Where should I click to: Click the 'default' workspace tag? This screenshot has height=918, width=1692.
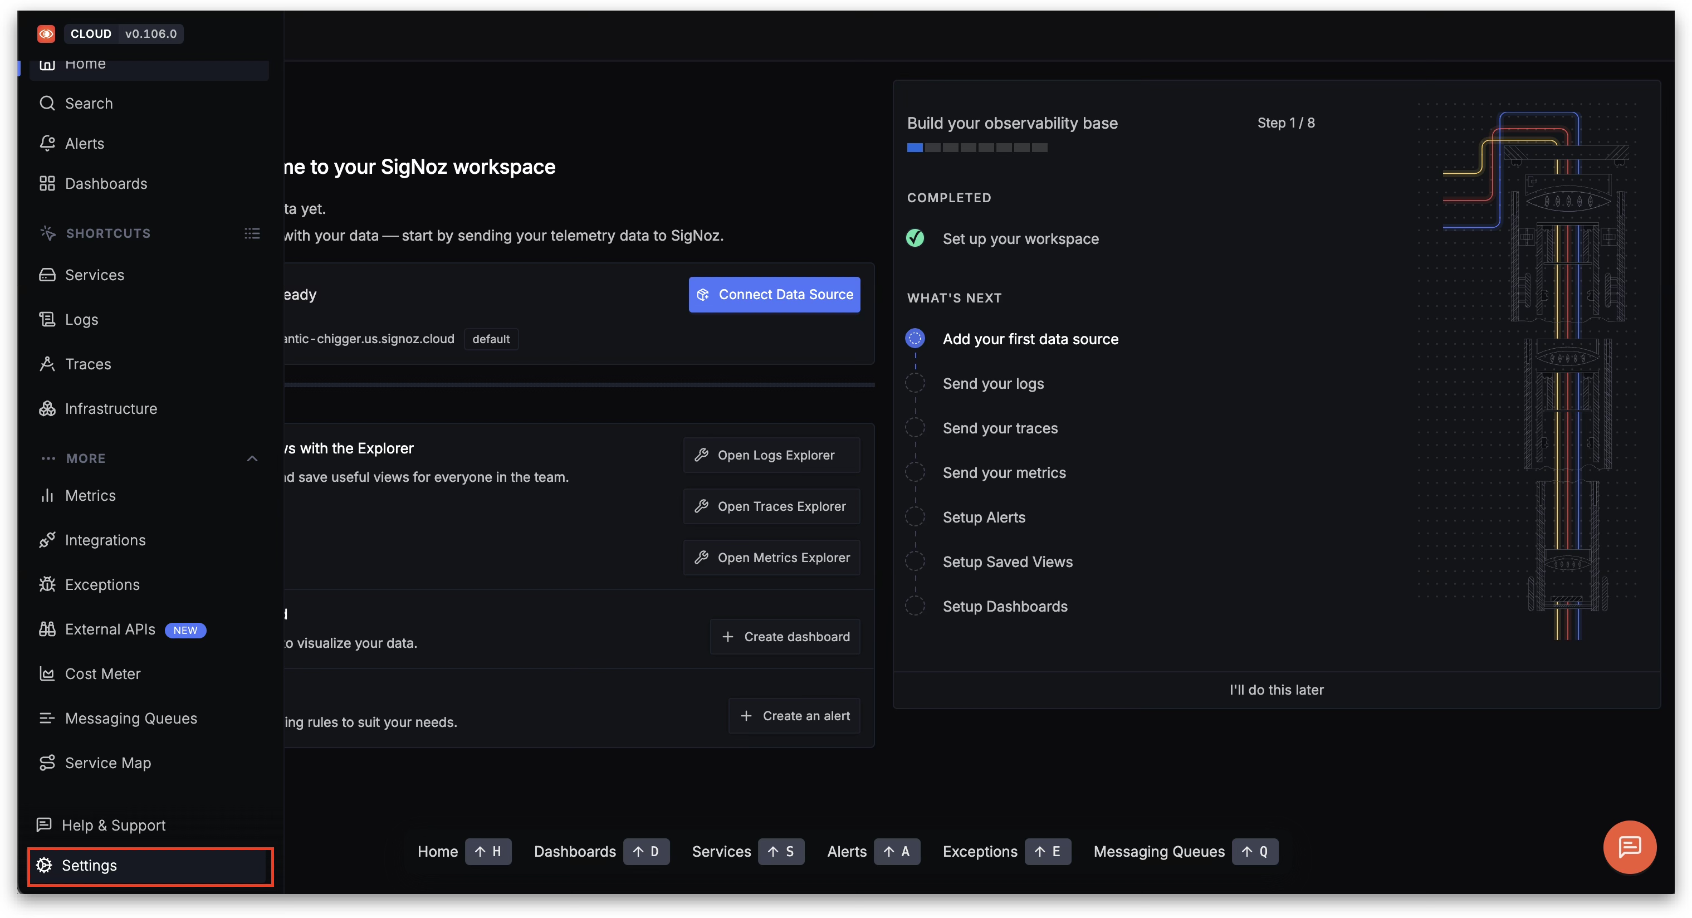(491, 339)
